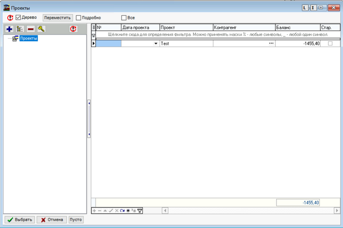Click the Переместить button
Viewport: 343px width, 228px height.
point(57,18)
